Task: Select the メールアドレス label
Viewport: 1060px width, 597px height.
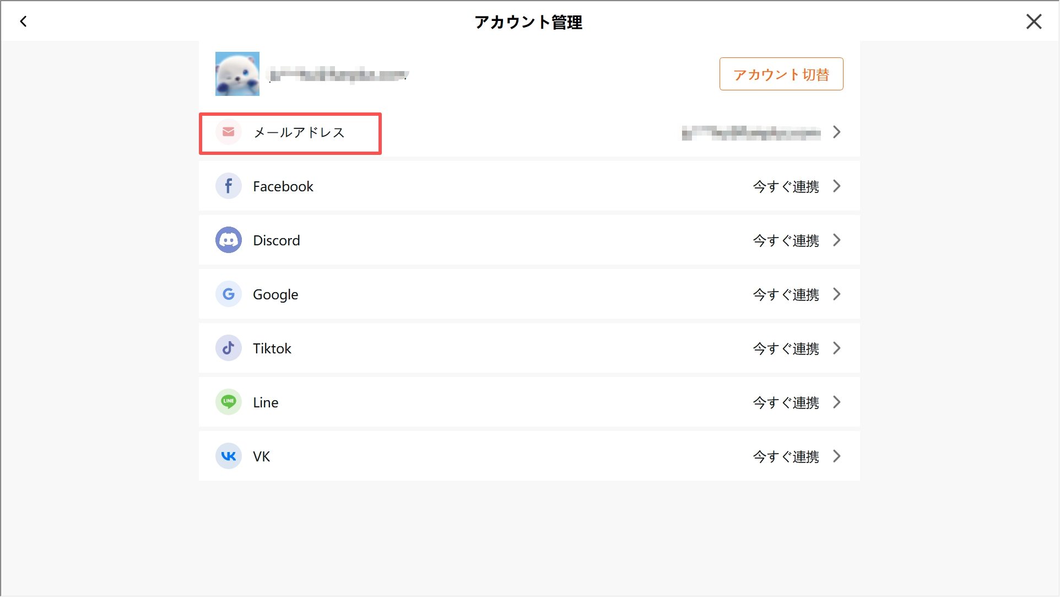Action: [x=299, y=132]
